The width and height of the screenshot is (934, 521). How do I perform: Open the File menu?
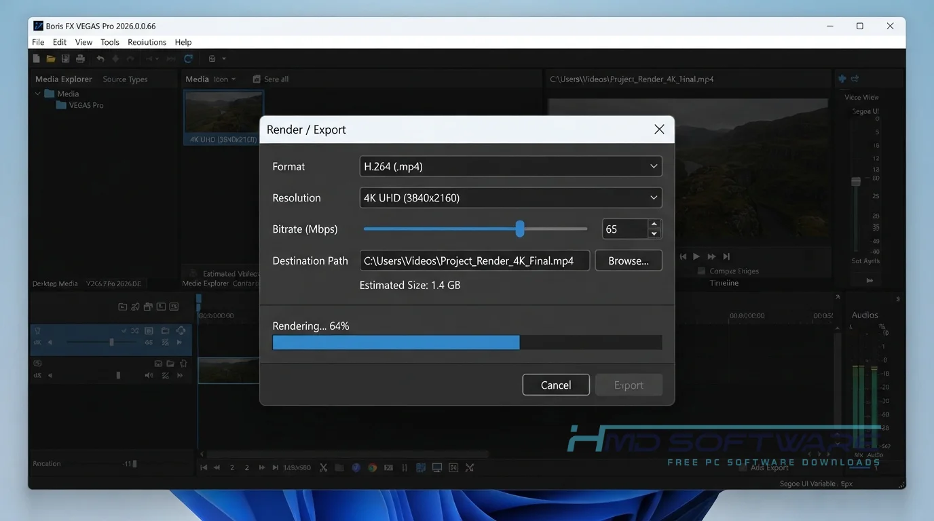coord(38,42)
